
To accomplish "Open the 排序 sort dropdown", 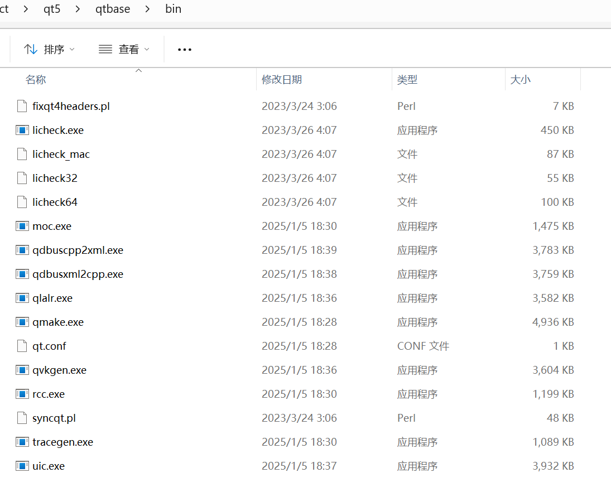I will pyautogui.click(x=49, y=50).
